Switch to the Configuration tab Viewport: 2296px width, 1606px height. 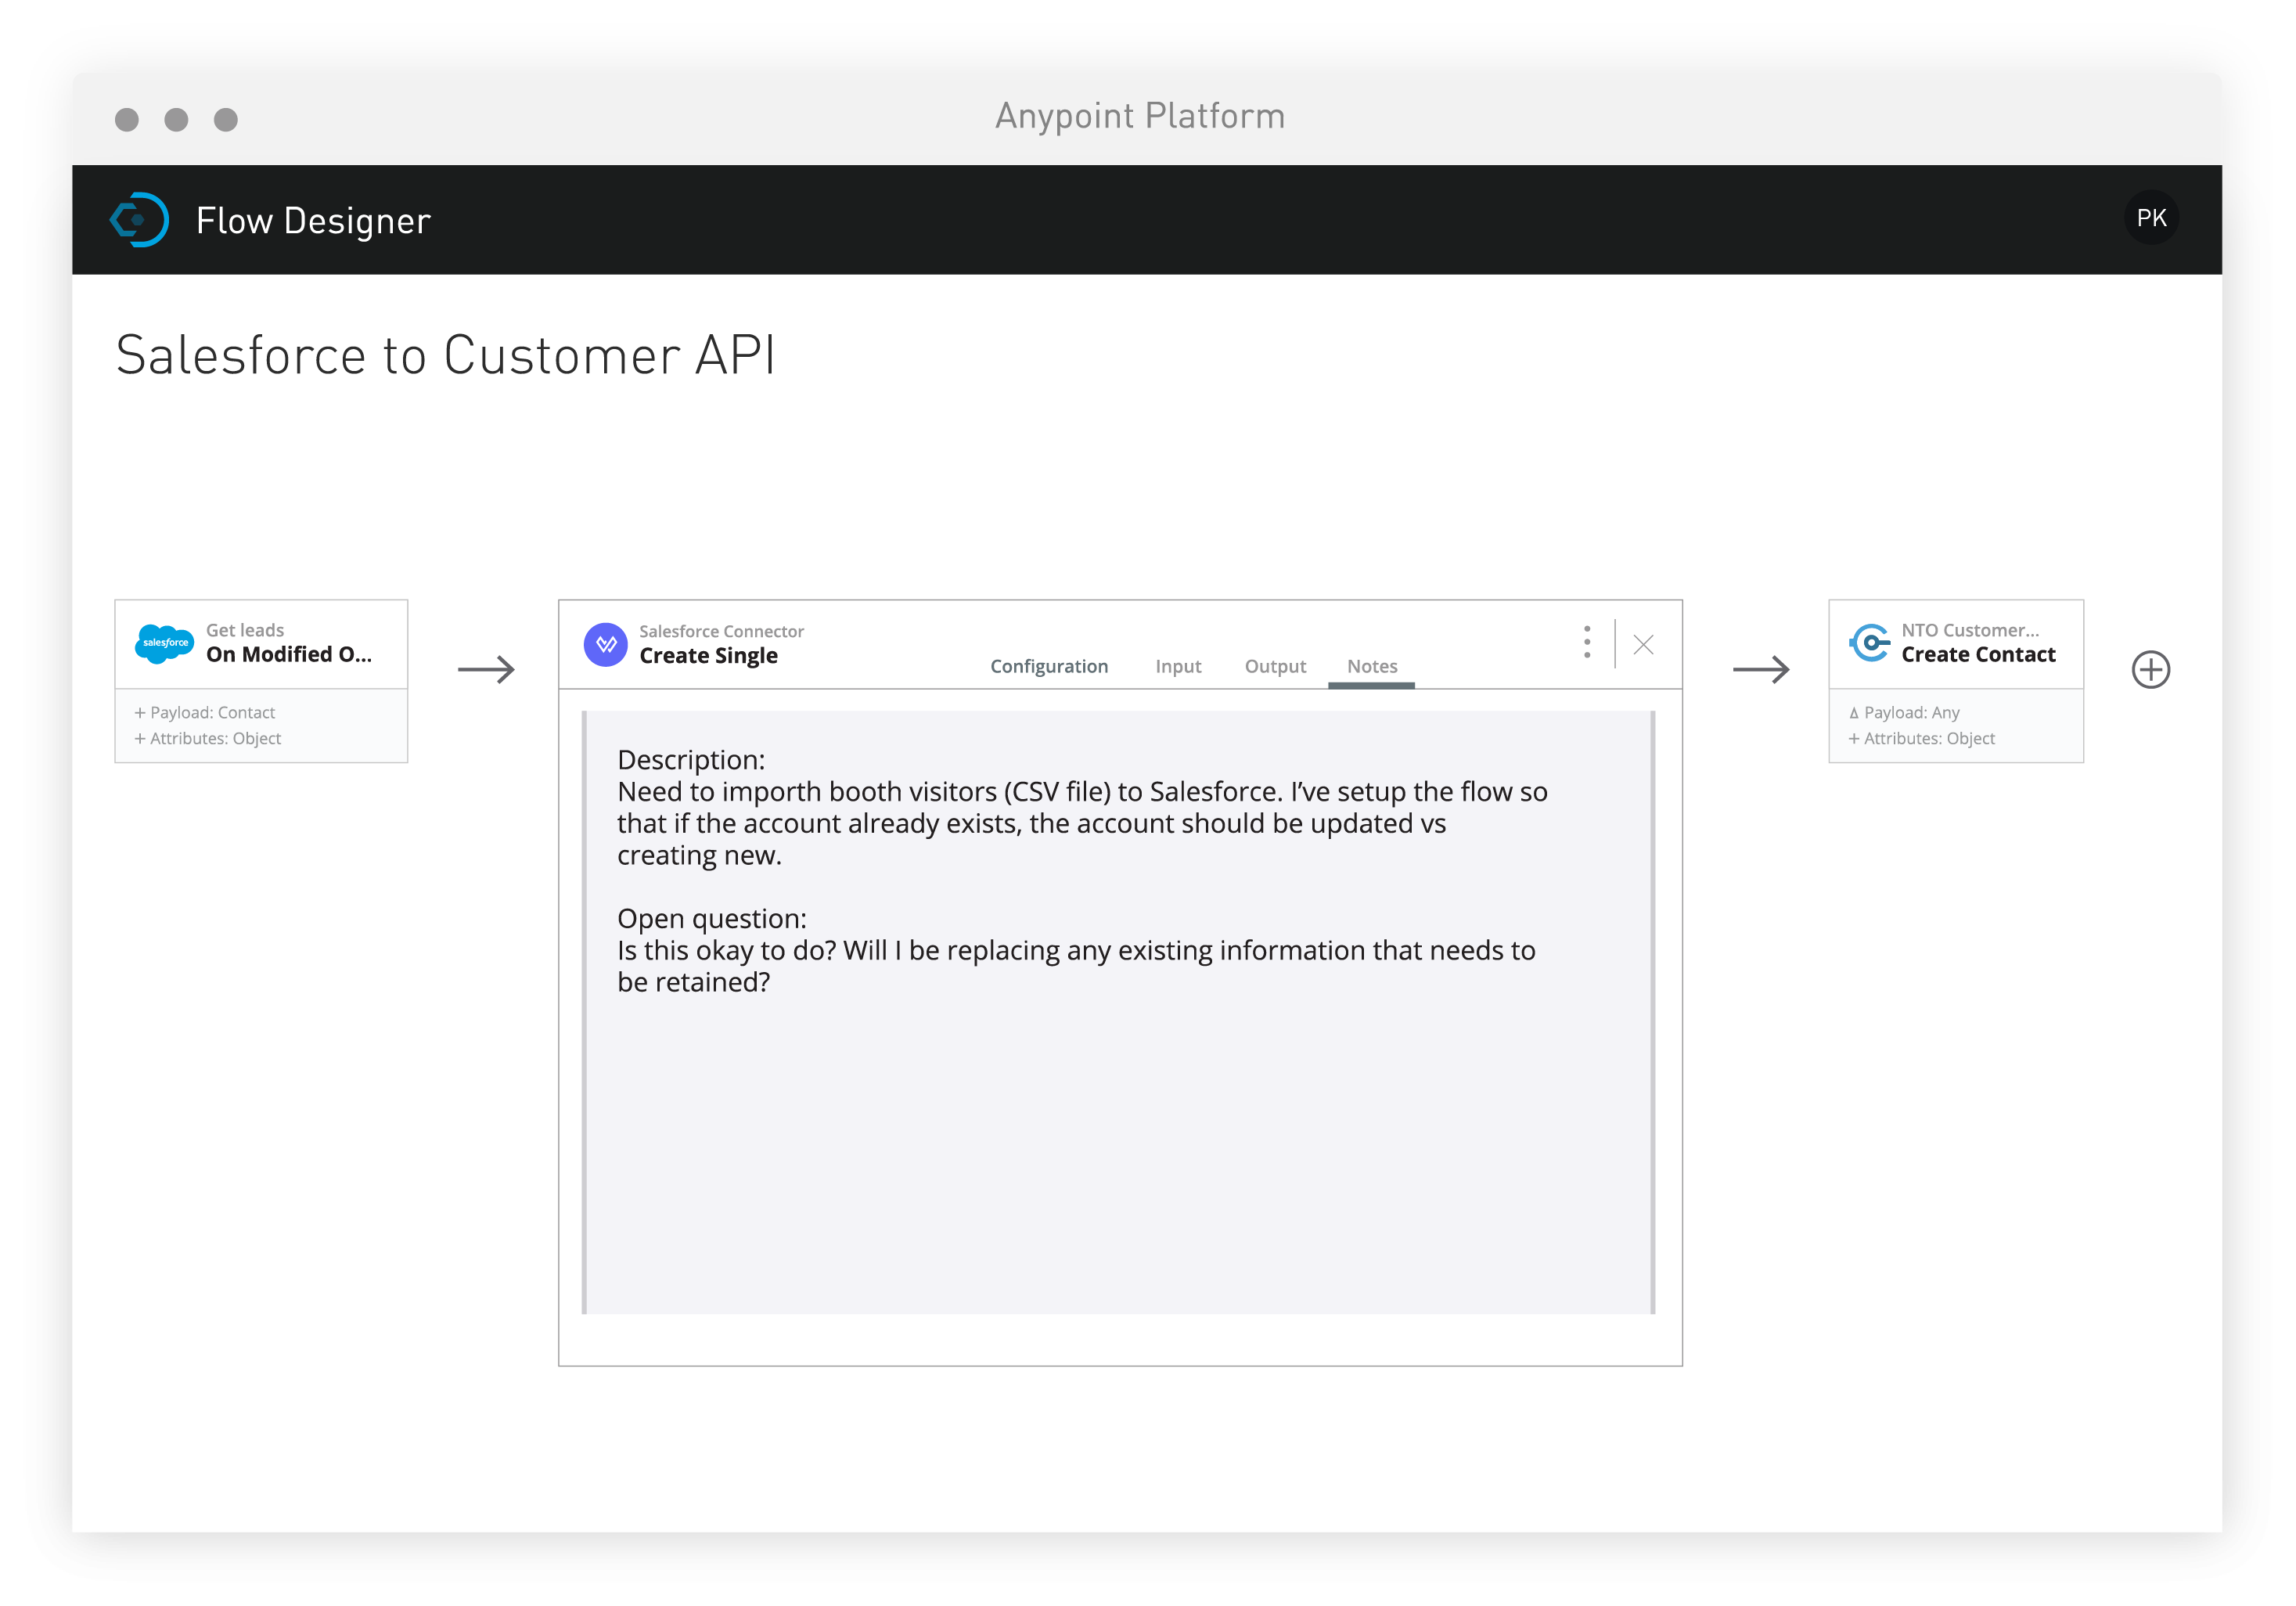pyautogui.click(x=1049, y=666)
